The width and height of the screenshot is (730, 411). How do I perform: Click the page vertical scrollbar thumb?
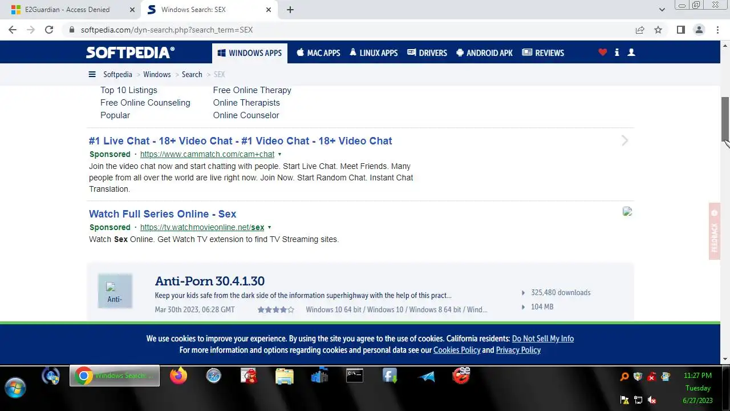coord(725,118)
